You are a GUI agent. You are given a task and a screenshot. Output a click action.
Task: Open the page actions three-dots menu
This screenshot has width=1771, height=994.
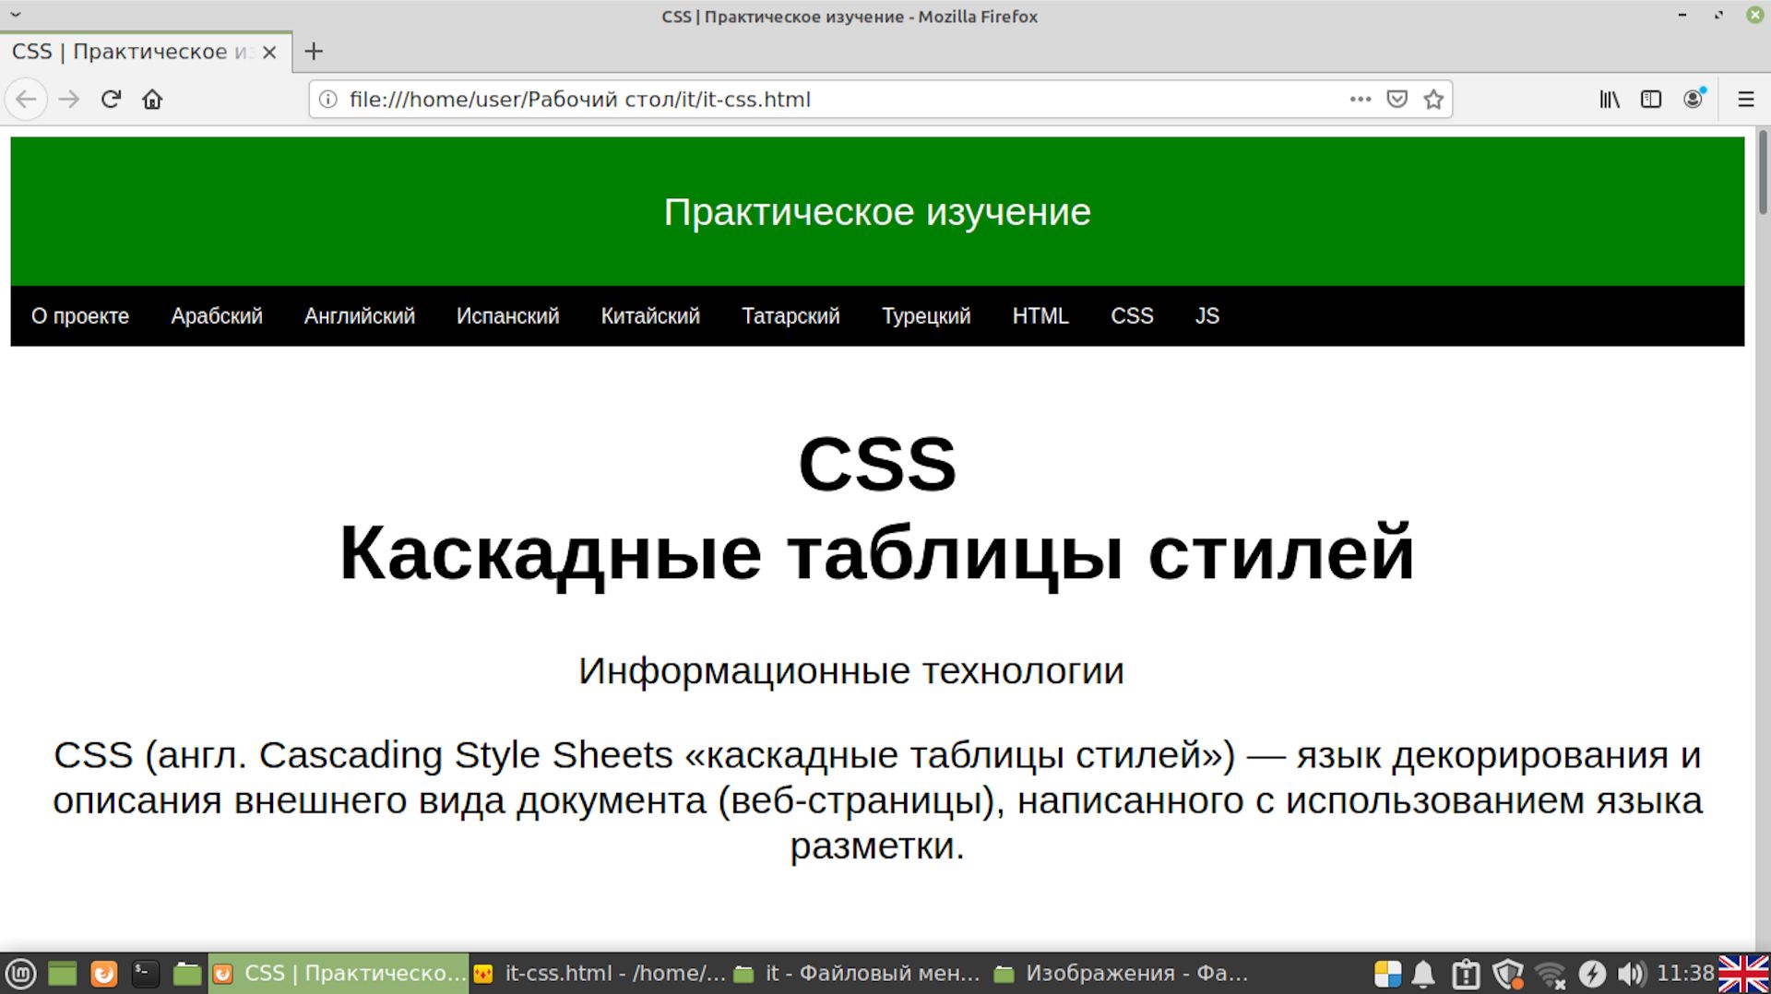(1360, 99)
